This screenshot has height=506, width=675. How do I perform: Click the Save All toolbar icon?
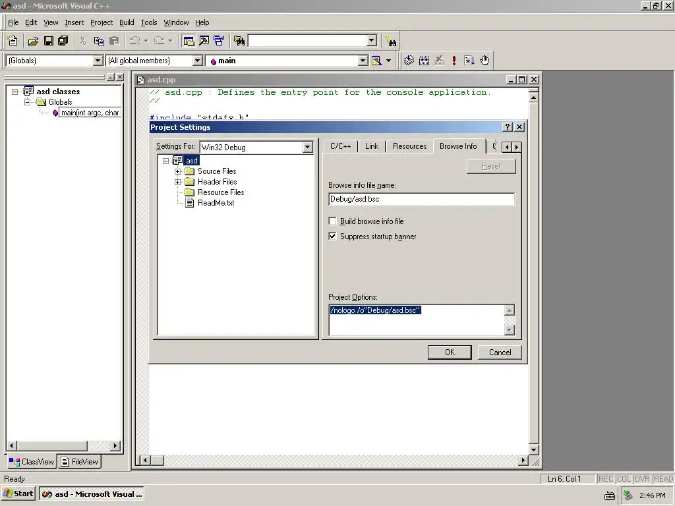[x=63, y=41]
